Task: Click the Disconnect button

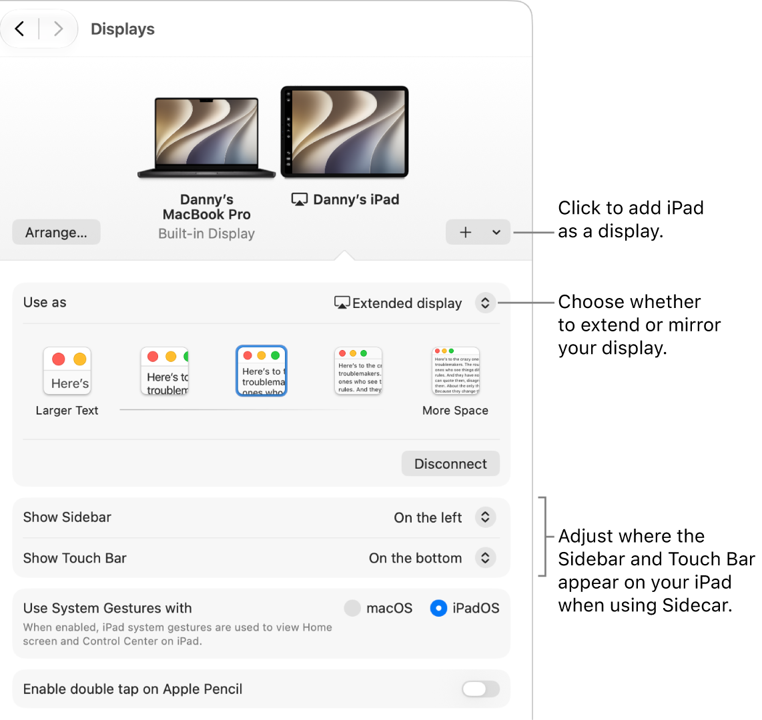Action: [x=450, y=463]
